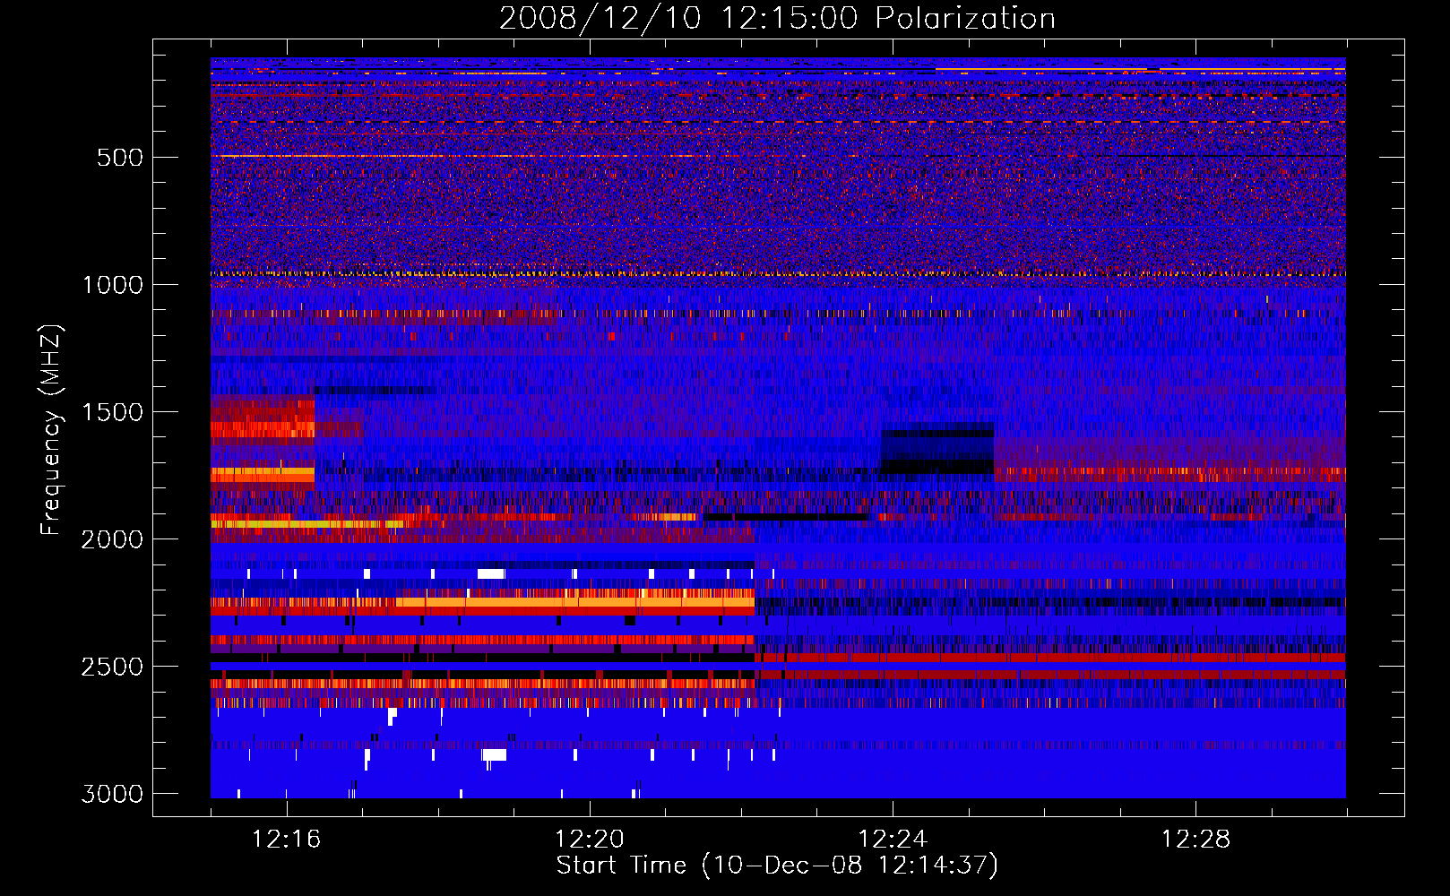Click the 'Frequency (MHZ)' y-axis label
Viewport: 1450px width, 896px height.
52,430
